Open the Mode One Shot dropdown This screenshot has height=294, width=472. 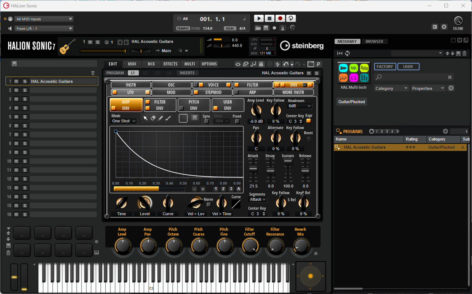click(x=124, y=121)
